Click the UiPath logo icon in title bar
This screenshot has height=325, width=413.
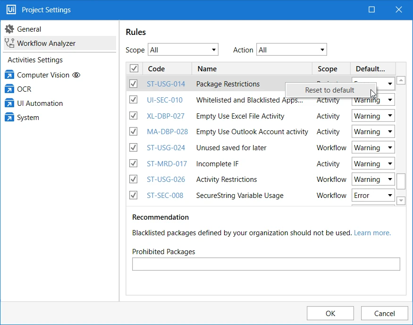(11, 10)
